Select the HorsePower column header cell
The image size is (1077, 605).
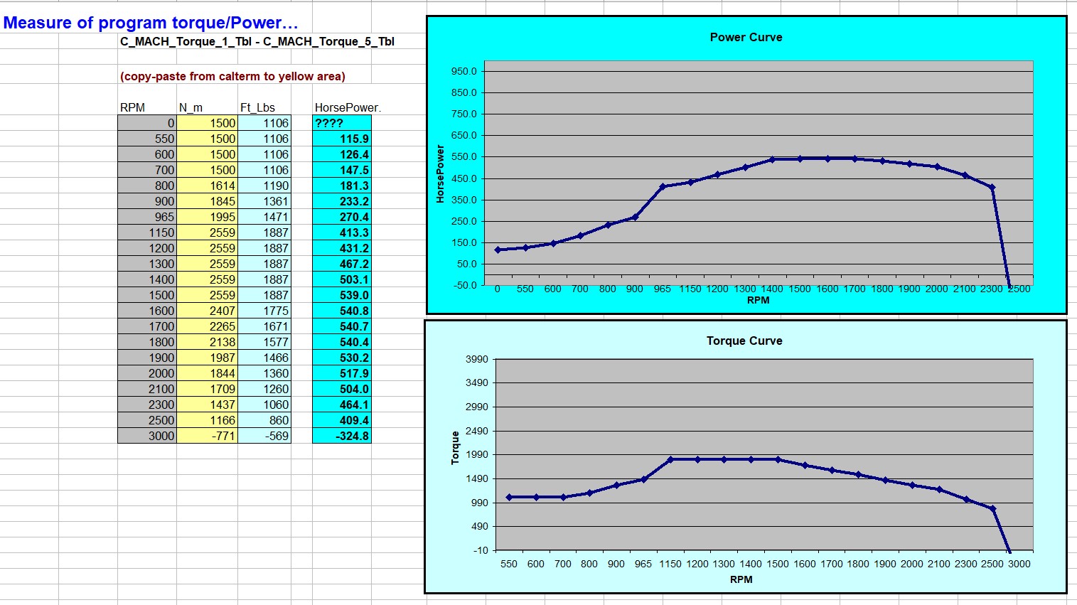click(x=347, y=107)
